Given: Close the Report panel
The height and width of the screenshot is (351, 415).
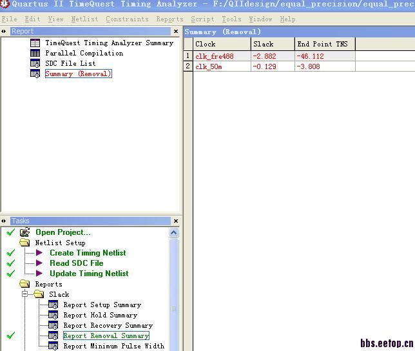Looking at the screenshot, I should pyautogui.click(x=176, y=31).
